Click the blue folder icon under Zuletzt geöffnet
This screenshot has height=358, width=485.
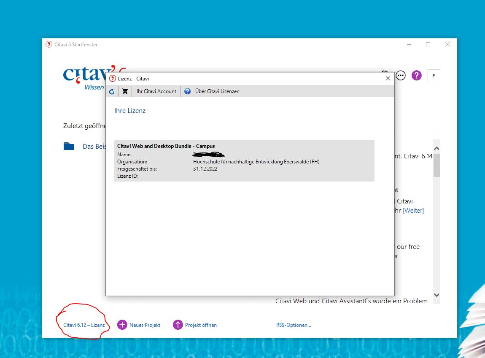point(69,146)
